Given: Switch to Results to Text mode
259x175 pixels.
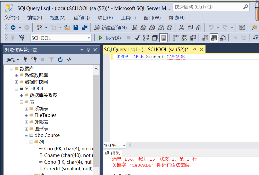Looking at the screenshot, I should [x=205, y=38].
